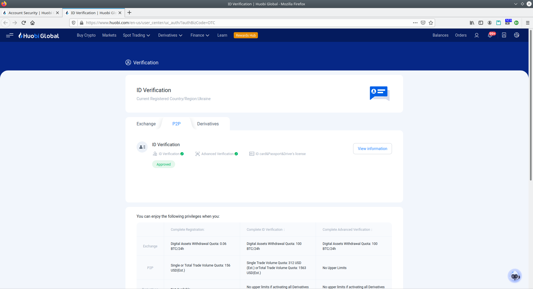Select the P2P verification tab
The height and width of the screenshot is (289, 533).
pos(176,124)
